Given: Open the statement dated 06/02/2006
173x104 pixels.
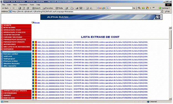Looking at the screenshot, I should tap(92, 54).
